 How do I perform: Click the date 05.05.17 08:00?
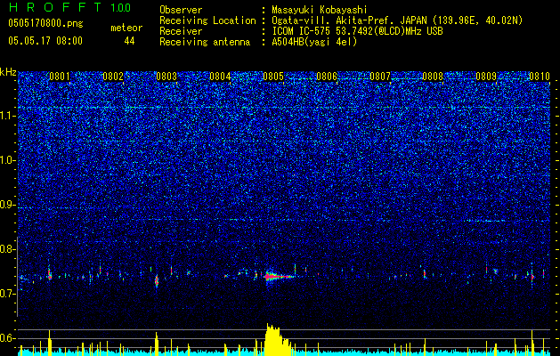click(45, 41)
